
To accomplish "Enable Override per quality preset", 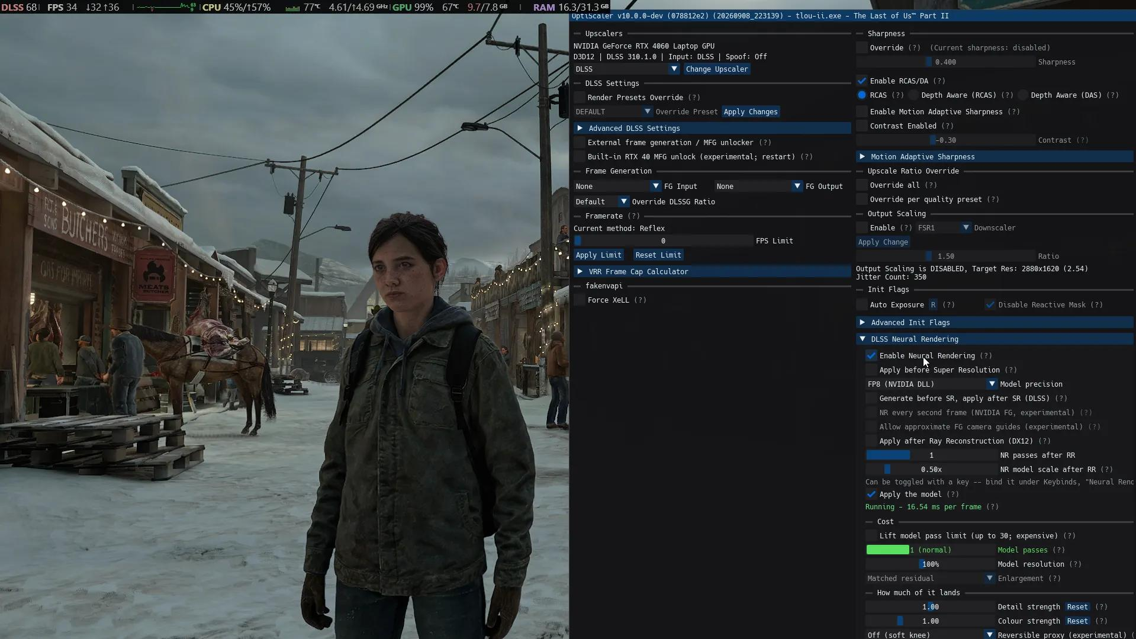I will (x=862, y=200).
